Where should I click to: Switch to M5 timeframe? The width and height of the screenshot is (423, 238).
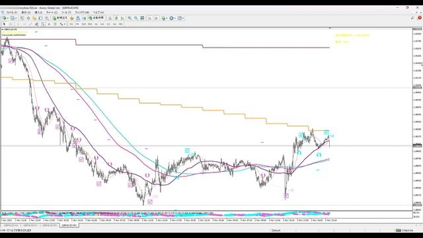click(77, 24)
